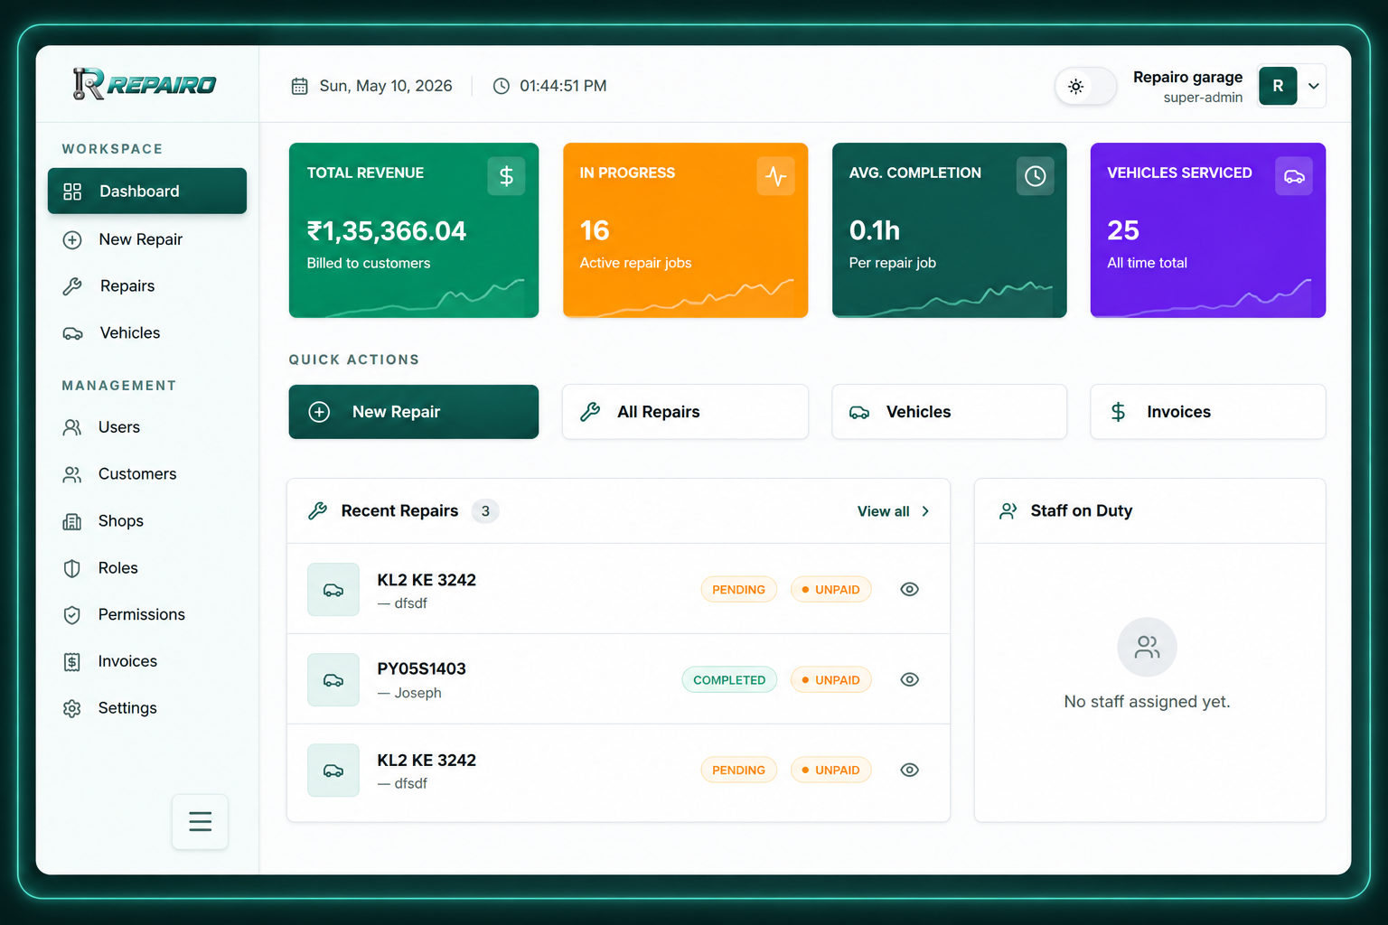Click the Repairo logo
Viewport: 1388px width, 925px height.
click(145, 84)
